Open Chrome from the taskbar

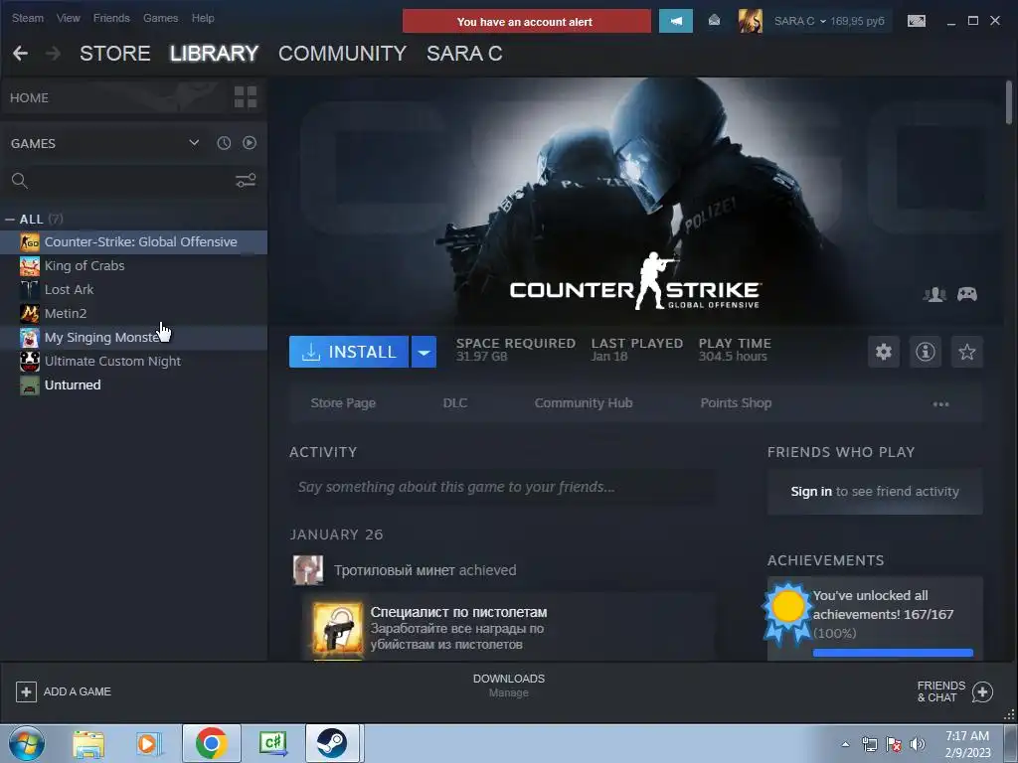coord(211,743)
